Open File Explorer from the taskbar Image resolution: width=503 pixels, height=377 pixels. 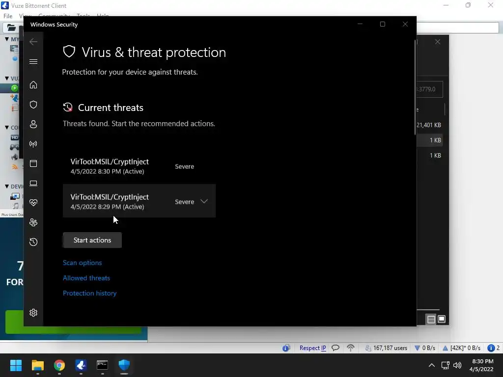(37, 365)
